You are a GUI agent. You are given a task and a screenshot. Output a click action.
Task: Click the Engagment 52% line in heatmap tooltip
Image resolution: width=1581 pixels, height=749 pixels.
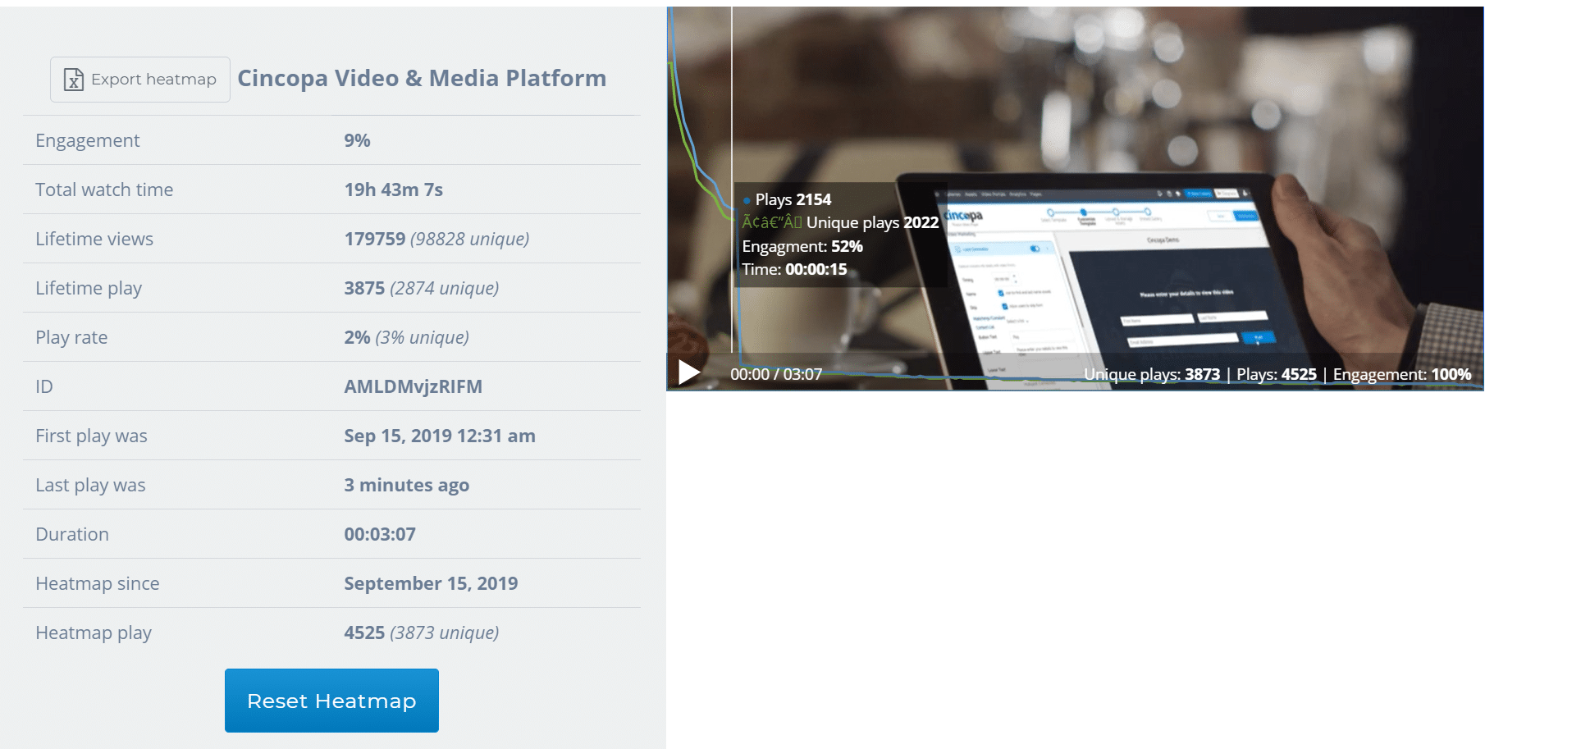(802, 246)
